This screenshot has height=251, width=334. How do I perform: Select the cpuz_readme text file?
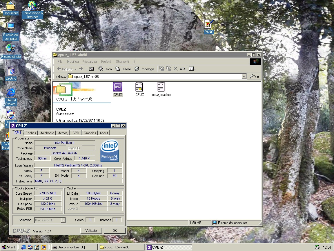(x=161, y=89)
